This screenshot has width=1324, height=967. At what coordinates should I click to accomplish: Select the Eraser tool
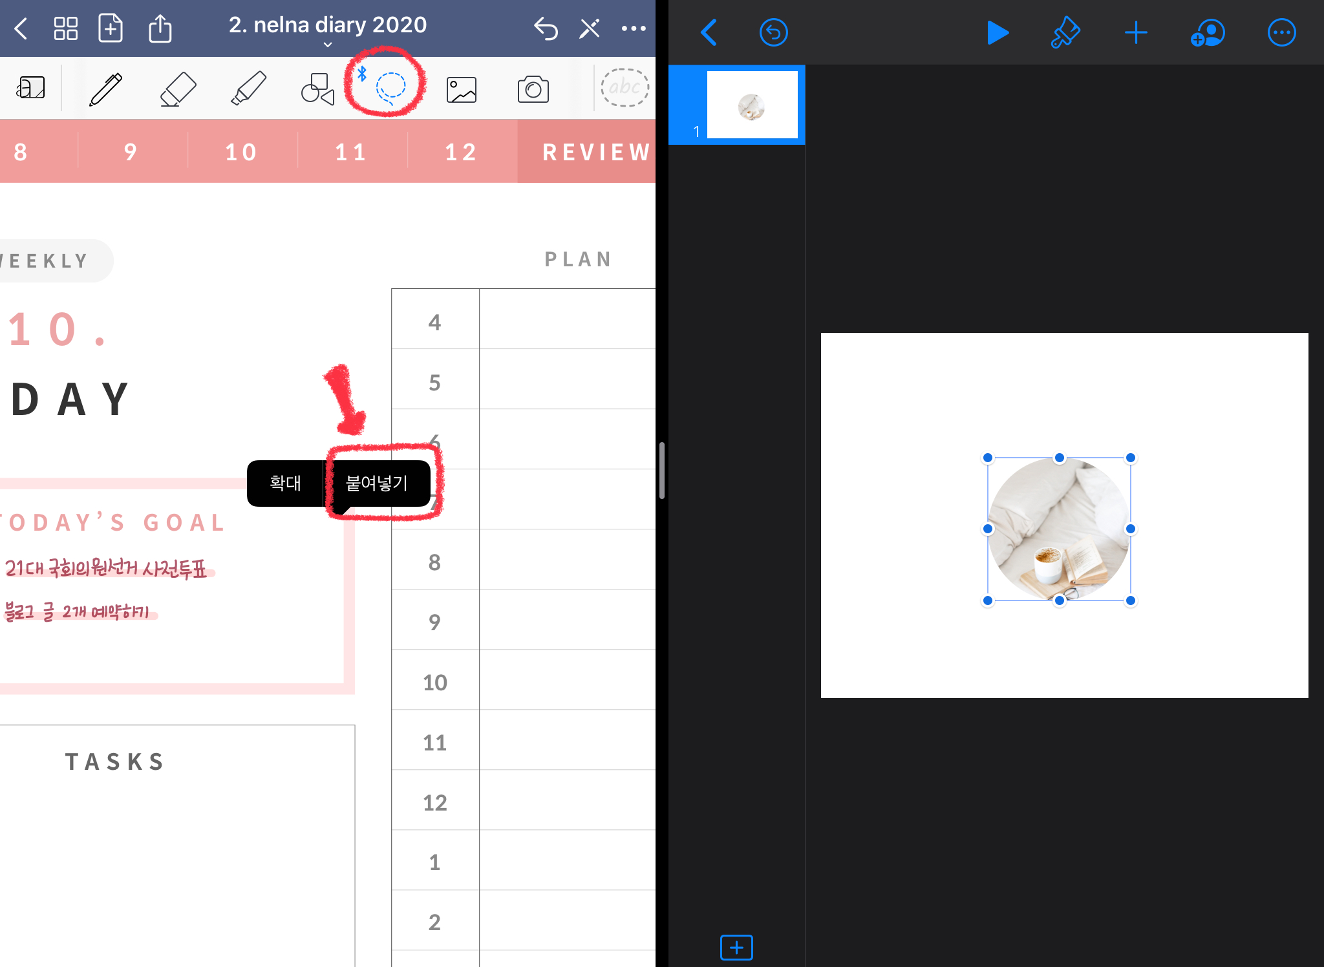[x=178, y=89]
